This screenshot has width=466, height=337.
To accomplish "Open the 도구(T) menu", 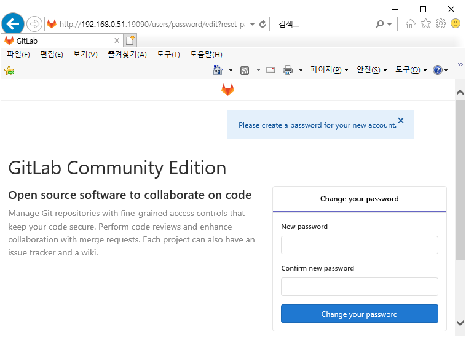I will click(x=168, y=55).
